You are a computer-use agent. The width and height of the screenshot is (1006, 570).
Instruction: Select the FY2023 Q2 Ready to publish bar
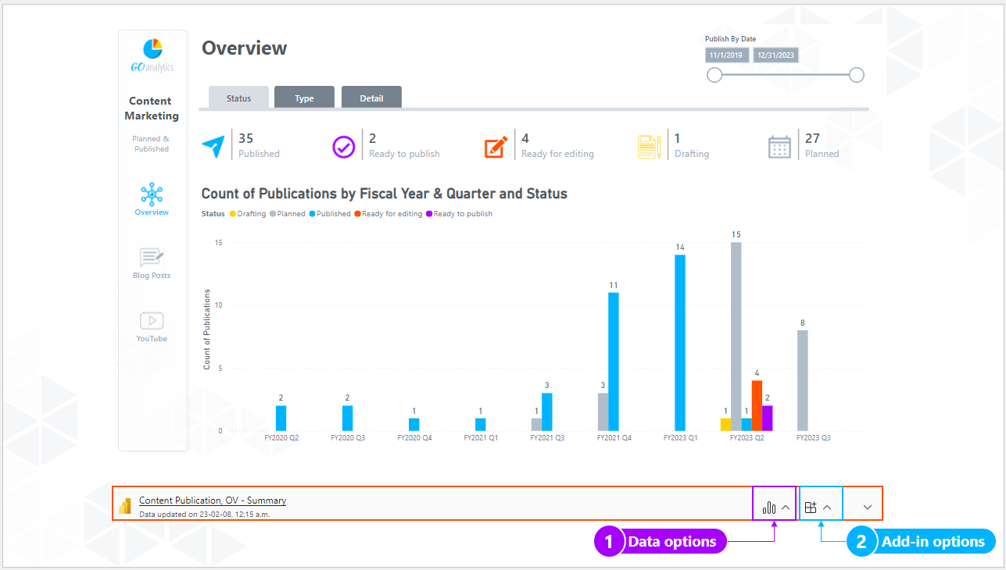pos(768,418)
